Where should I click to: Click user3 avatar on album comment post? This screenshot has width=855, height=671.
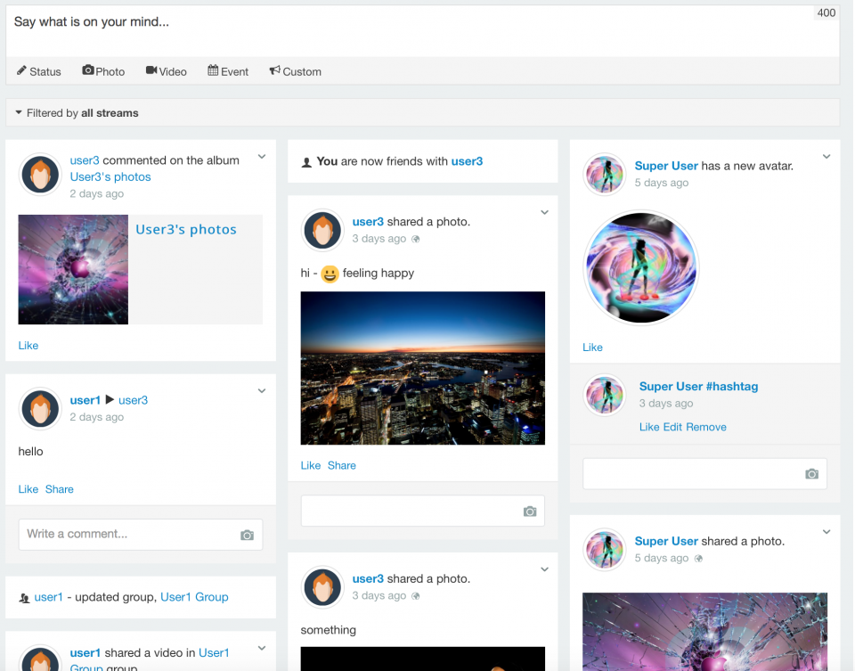40,174
